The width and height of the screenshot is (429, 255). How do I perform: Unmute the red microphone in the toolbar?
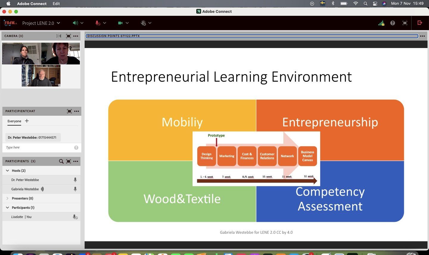click(x=98, y=23)
